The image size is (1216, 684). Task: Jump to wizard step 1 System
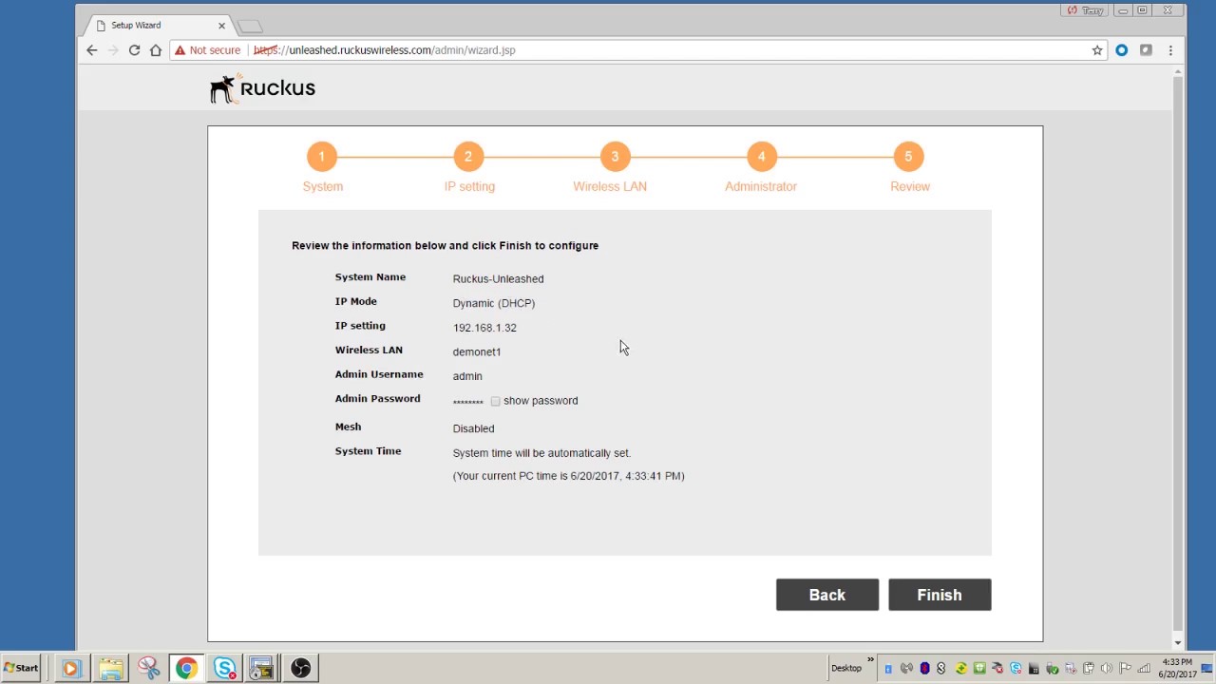[321, 157]
